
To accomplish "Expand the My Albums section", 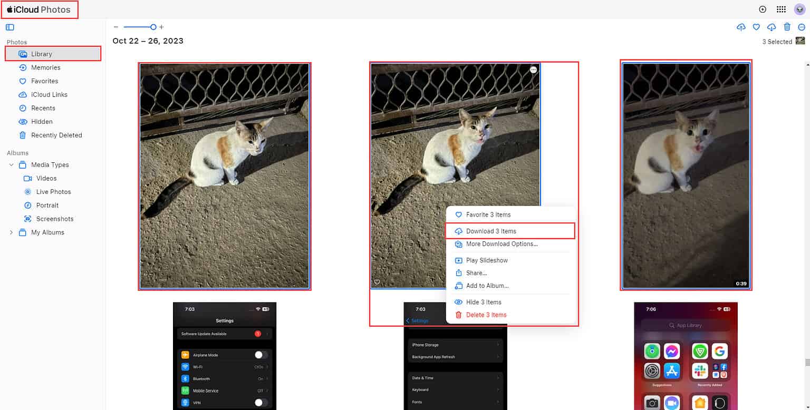I will click(x=11, y=232).
